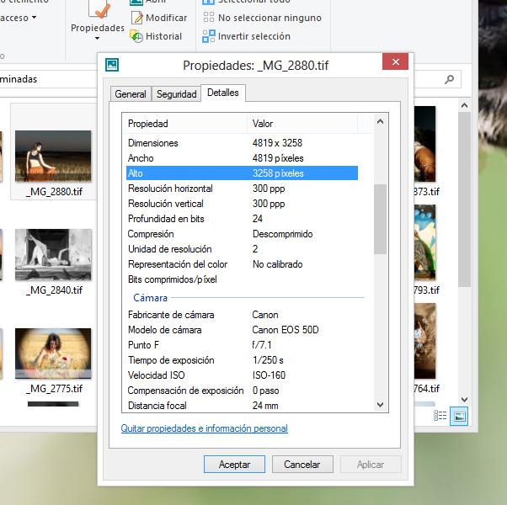The image size is (507, 505).
Task: Switch to large thumbnails view icon
Action: click(x=459, y=416)
